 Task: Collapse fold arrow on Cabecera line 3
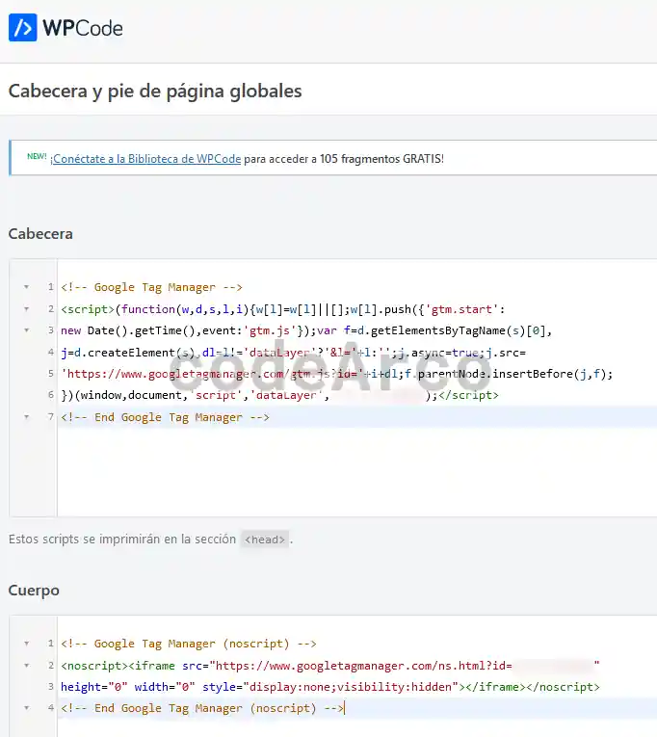(x=27, y=330)
